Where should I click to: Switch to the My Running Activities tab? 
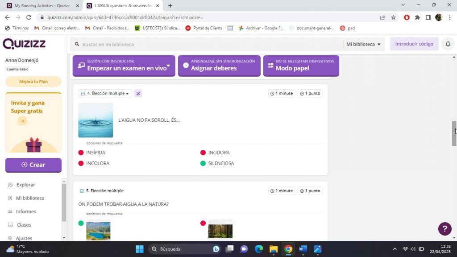(42, 6)
